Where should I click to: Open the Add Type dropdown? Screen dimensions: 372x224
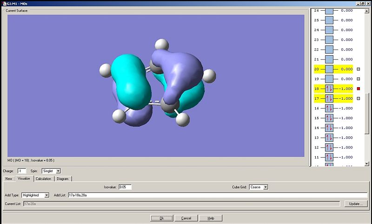tap(47, 195)
